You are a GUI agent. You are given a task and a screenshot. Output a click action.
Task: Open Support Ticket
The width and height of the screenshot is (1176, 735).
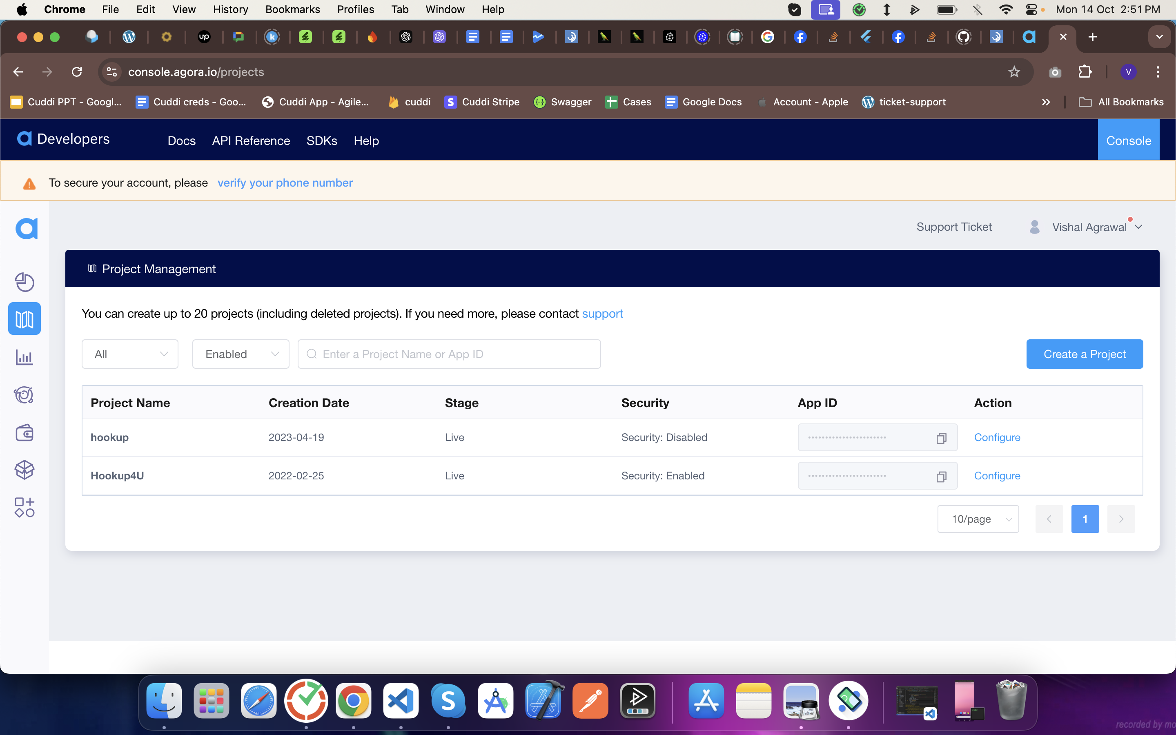[954, 227]
